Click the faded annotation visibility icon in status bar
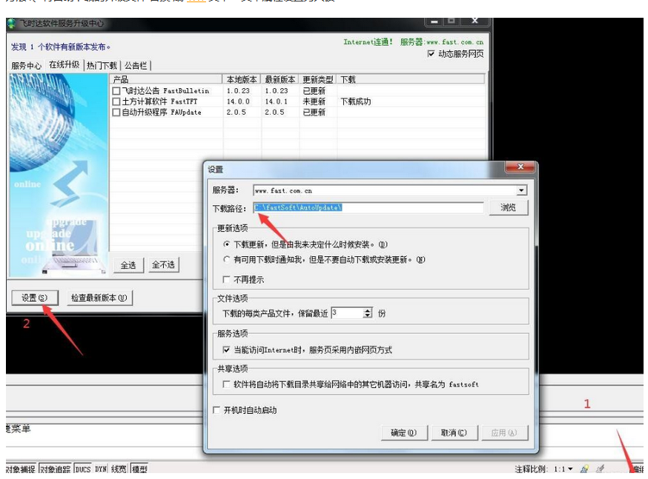Viewport: 648px width, 479px height. pos(600,469)
